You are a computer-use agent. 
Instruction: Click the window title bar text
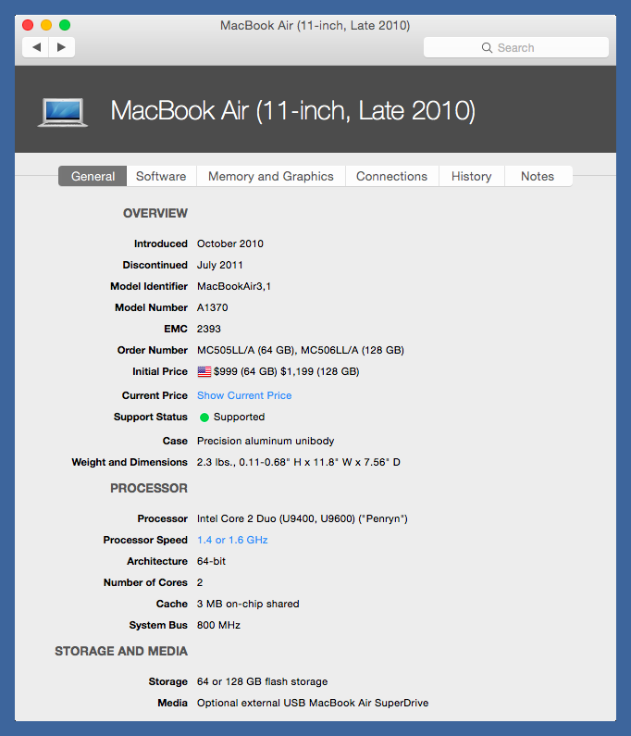[315, 25]
